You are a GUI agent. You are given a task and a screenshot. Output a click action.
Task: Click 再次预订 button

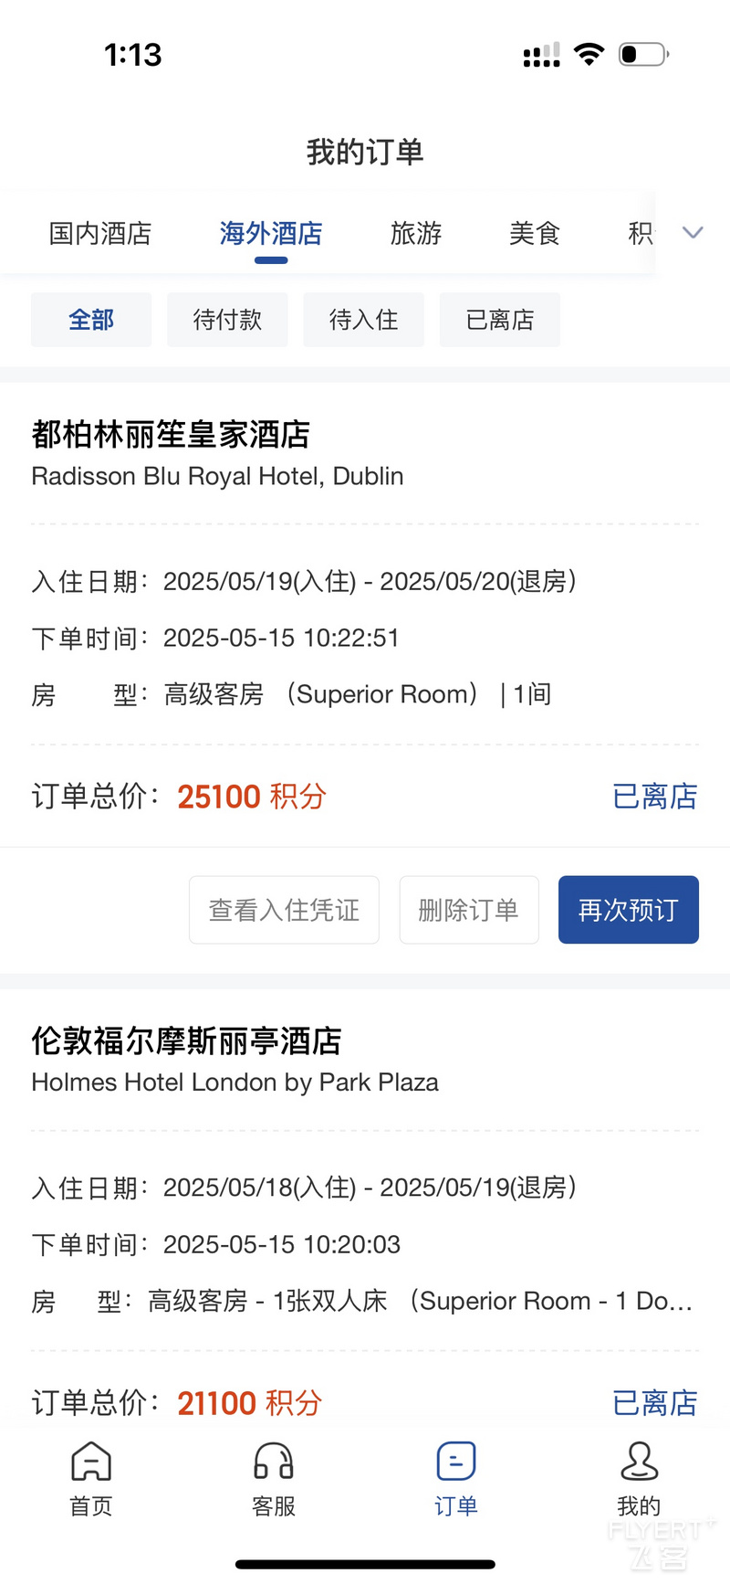629,910
